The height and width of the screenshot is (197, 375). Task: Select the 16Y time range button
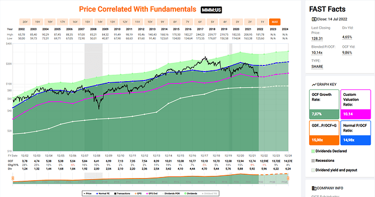click(x=75, y=22)
